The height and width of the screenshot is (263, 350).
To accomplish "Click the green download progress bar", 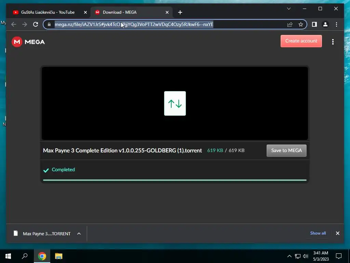I will coord(175,180).
